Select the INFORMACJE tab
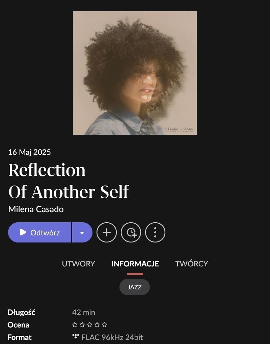The height and width of the screenshot is (344, 270). 135,263
